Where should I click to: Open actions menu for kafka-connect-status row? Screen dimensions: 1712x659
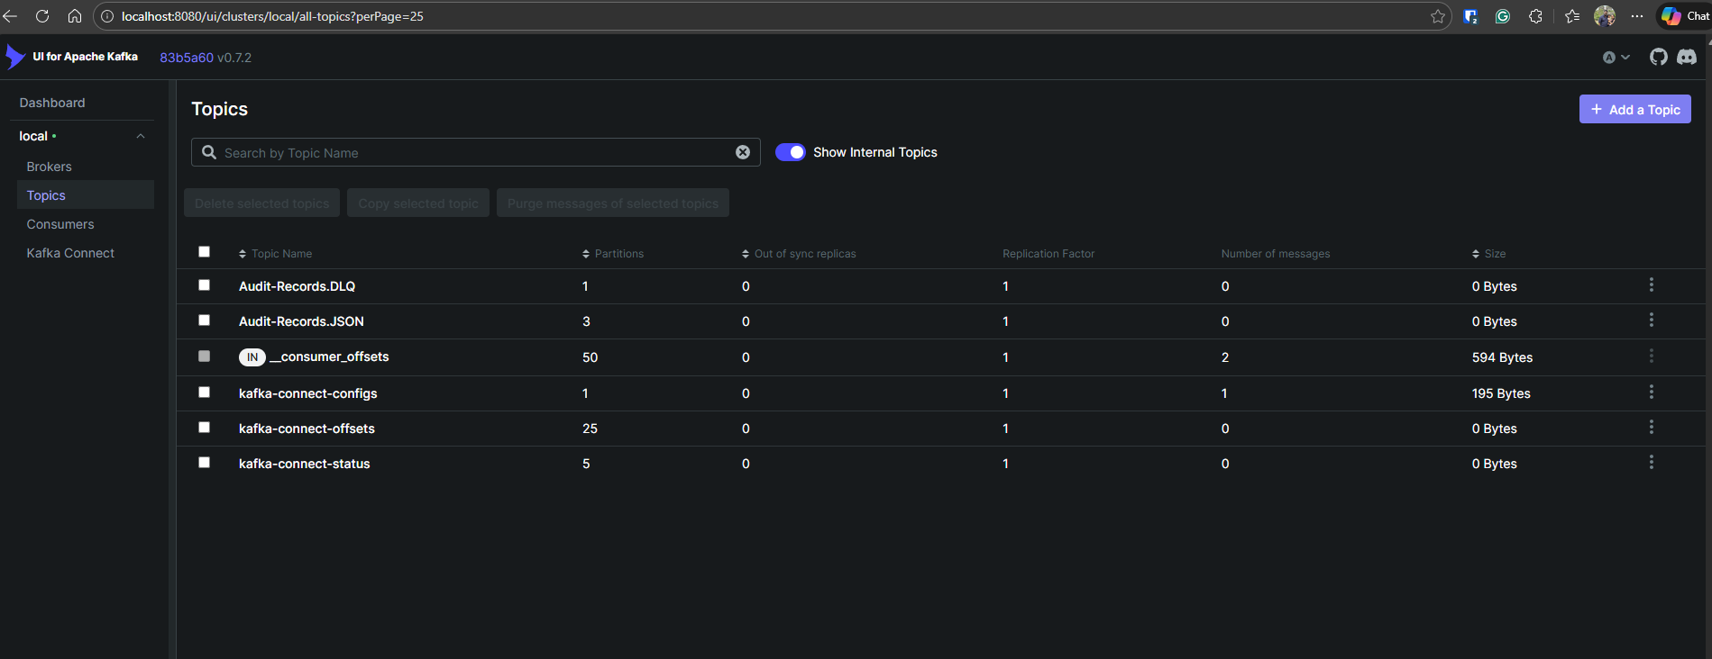[x=1651, y=463]
